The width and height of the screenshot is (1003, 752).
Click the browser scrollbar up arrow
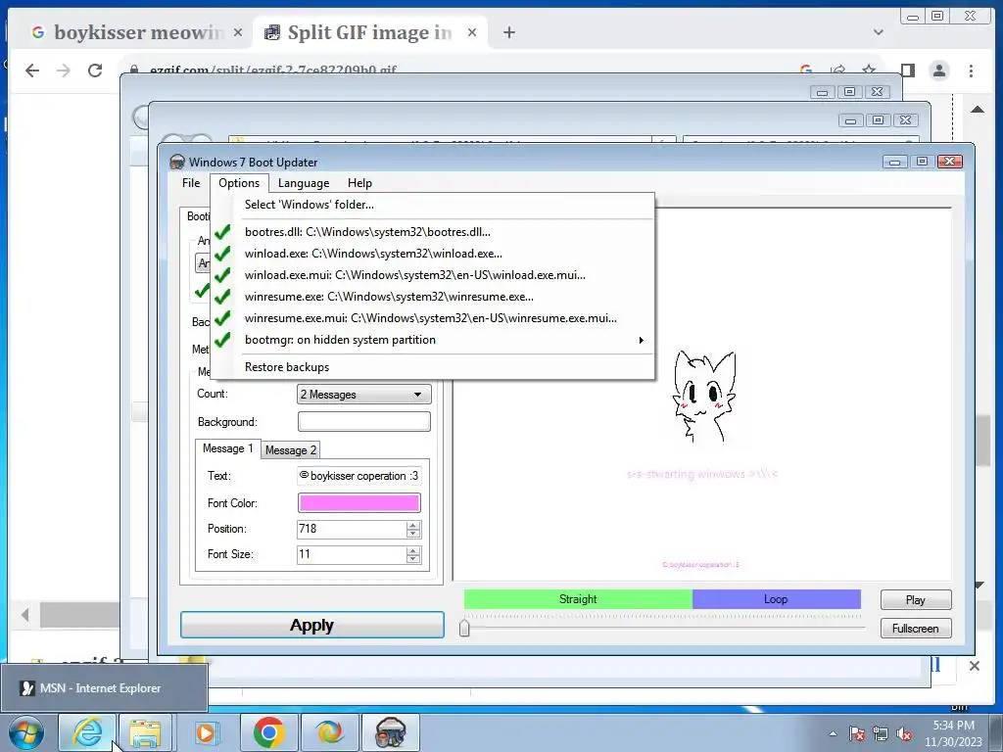978,110
